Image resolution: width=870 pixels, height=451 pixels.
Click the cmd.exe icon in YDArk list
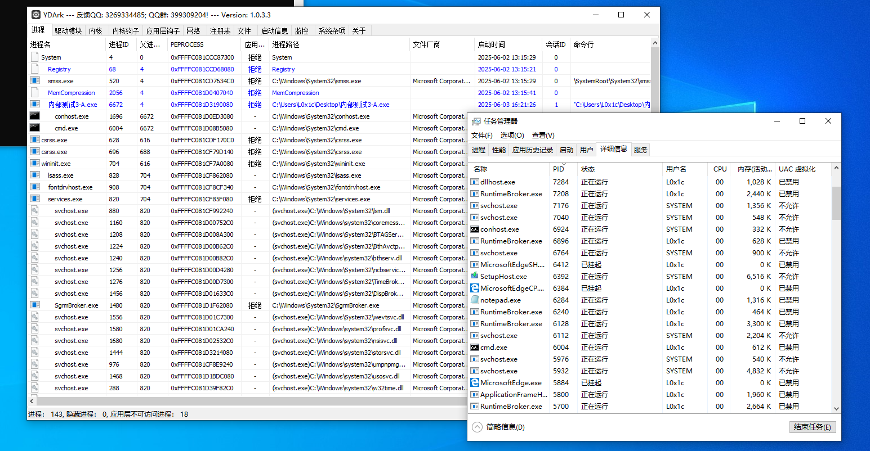35,128
